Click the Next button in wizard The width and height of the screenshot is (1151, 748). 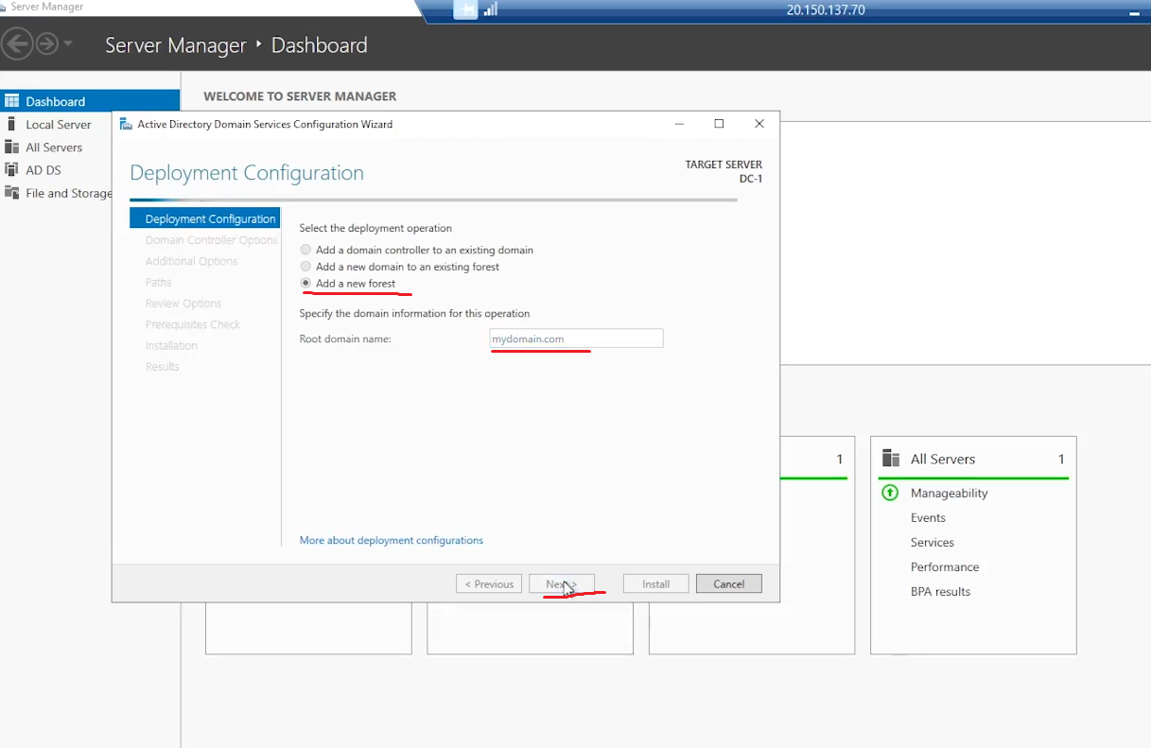[x=562, y=583]
